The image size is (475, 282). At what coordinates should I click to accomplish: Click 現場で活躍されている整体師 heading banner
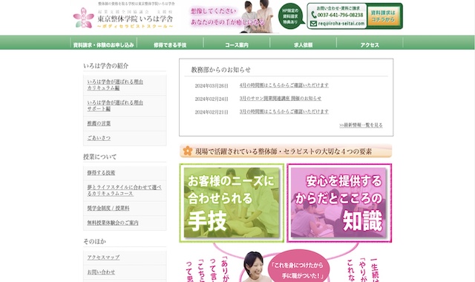(x=286, y=151)
